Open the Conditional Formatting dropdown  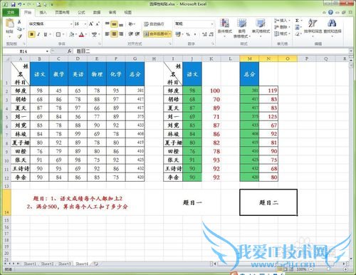(224, 28)
